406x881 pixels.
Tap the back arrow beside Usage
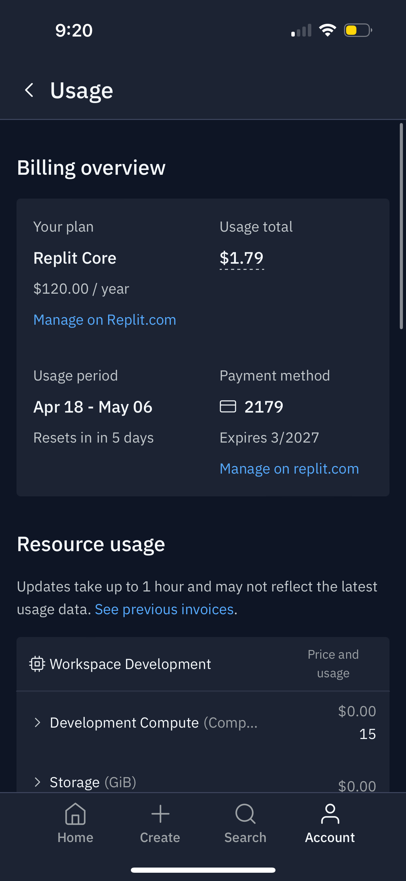(30, 90)
